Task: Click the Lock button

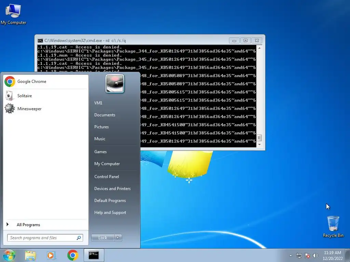Action: (x=103, y=238)
